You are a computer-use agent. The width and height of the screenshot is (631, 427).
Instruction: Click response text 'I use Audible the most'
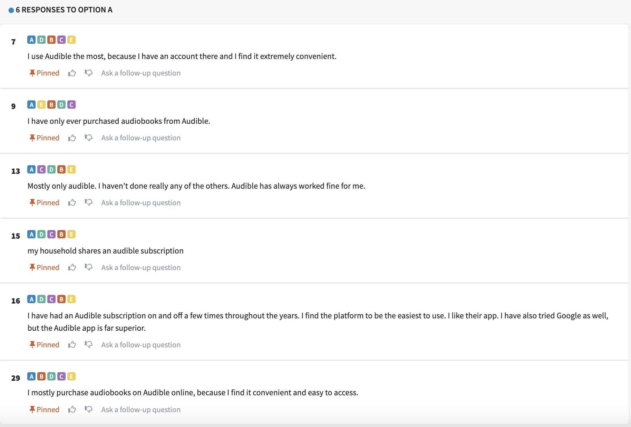coord(182,56)
